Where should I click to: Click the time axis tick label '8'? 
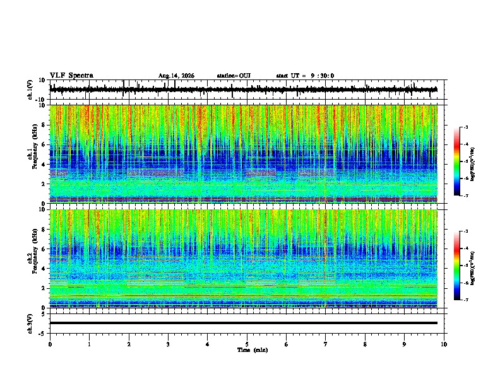(x=365, y=344)
